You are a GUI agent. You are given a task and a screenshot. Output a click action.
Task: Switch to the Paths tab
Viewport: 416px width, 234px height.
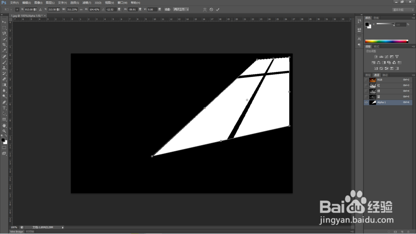click(385, 75)
